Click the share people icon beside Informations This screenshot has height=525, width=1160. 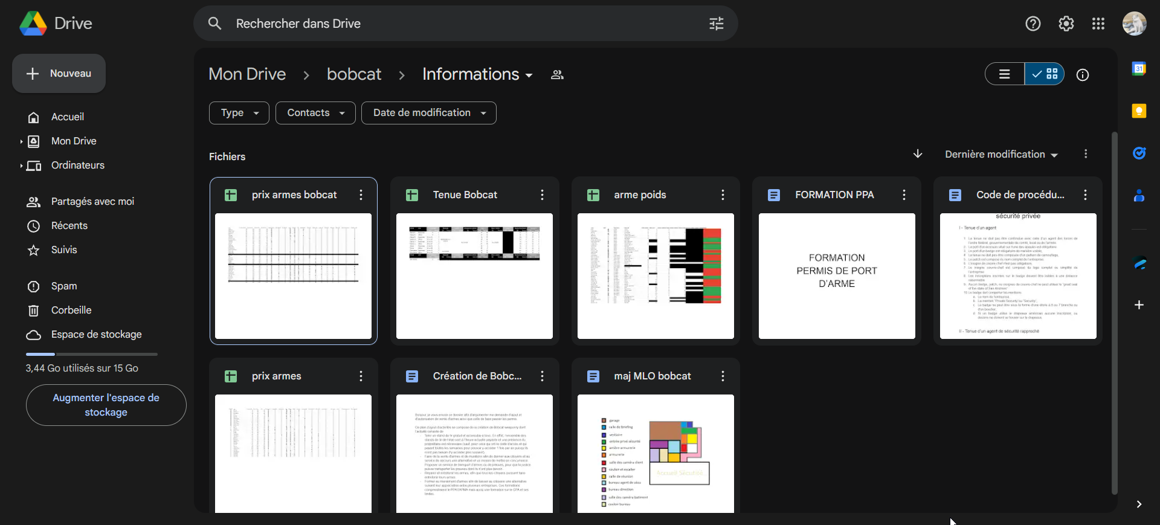click(557, 75)
